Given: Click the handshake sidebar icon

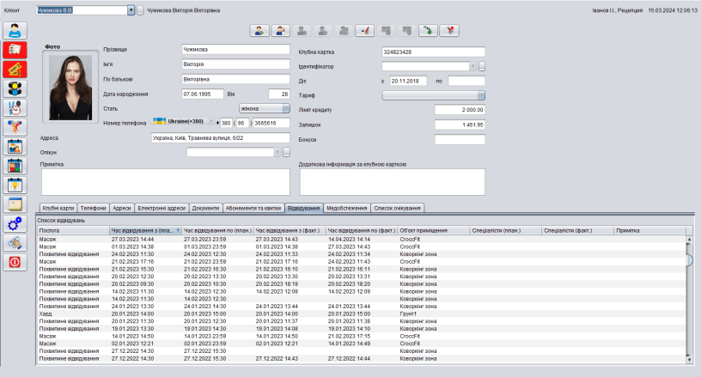Looking at the screenshot, I should (15, 242).
